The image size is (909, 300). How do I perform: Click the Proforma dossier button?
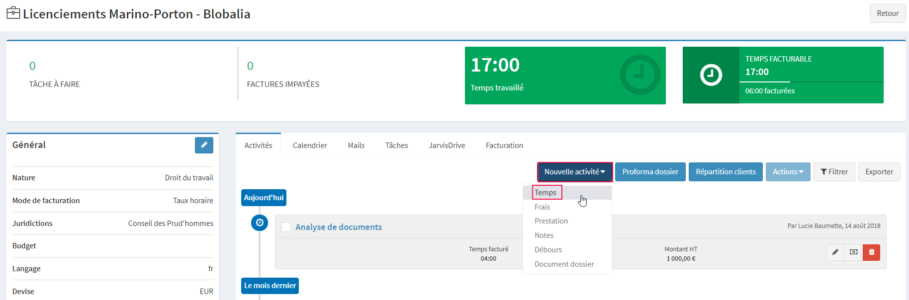(650, 172)
